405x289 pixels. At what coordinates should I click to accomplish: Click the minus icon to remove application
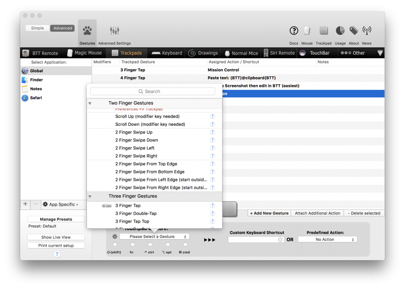tap(36, 204)
